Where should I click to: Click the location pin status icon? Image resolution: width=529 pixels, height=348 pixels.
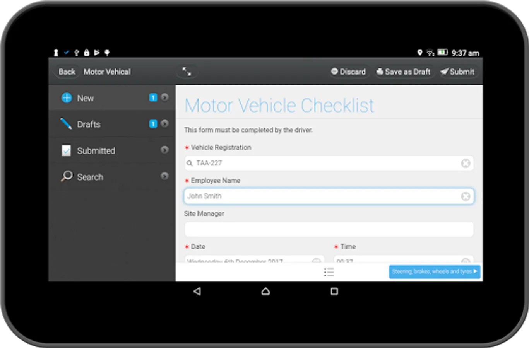419,52
